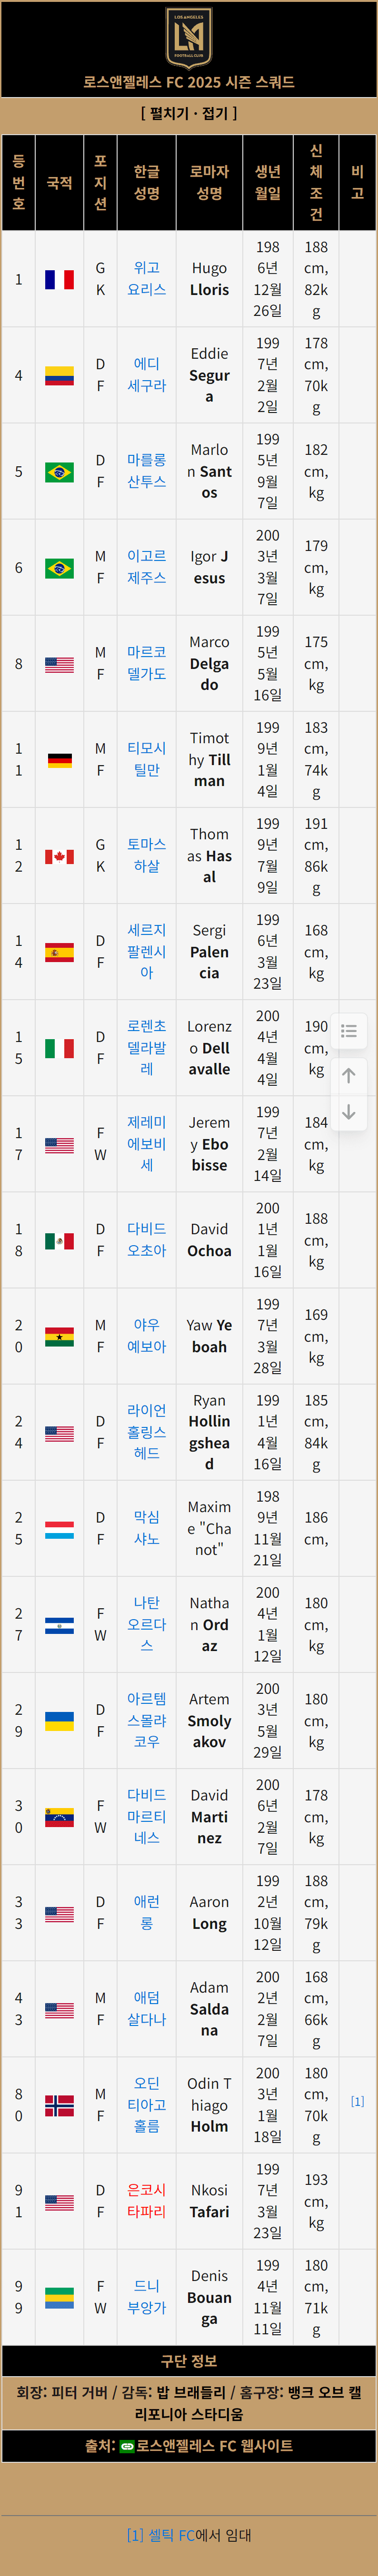Screen dimensions: 378x2576
Task: Click the 등번호 column header
Action: 18,182
